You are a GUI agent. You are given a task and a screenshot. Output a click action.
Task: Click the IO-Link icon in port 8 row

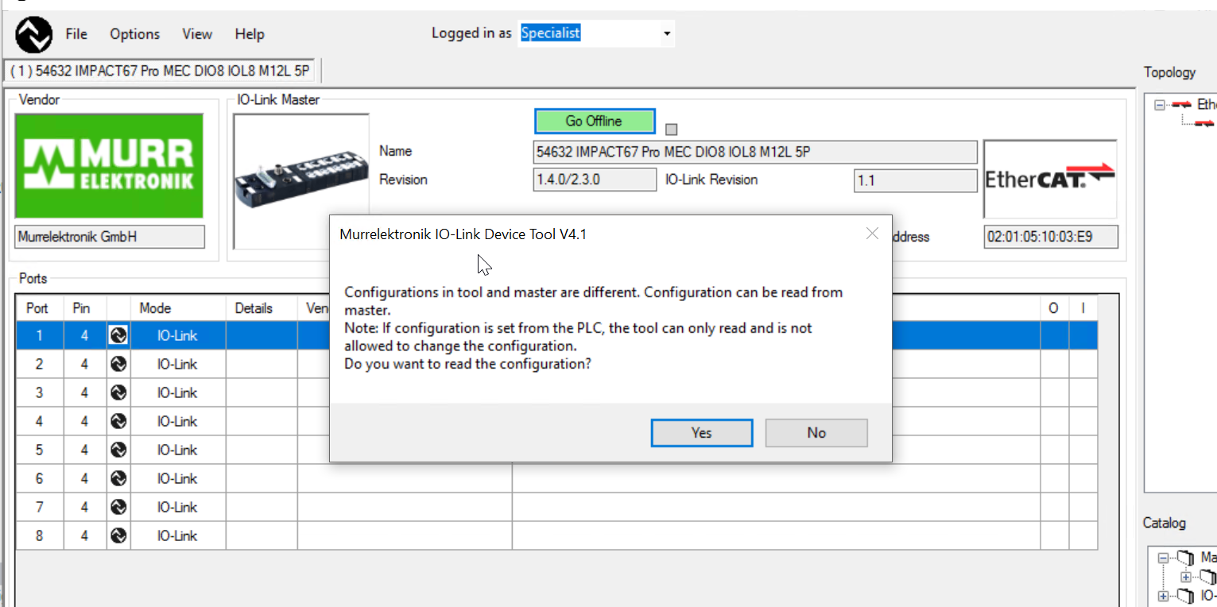pos(118,535)
